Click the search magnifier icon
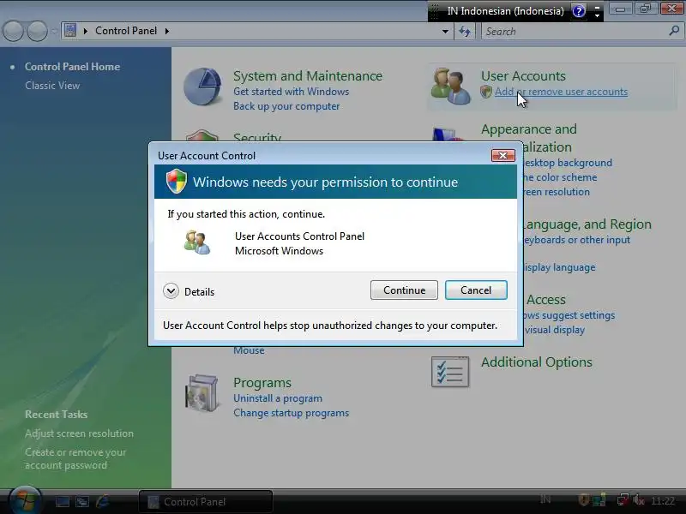 point(674,31)
